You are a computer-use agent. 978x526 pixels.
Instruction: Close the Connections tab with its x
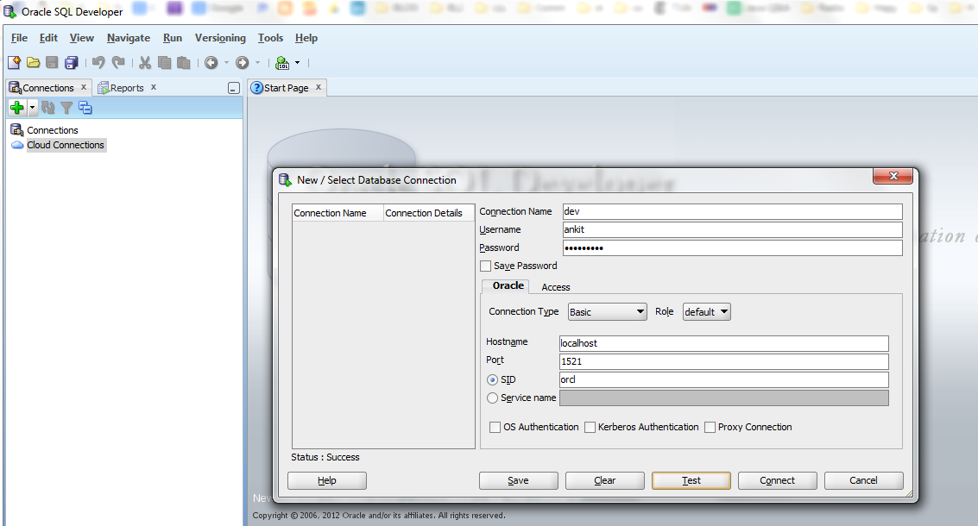84,87
